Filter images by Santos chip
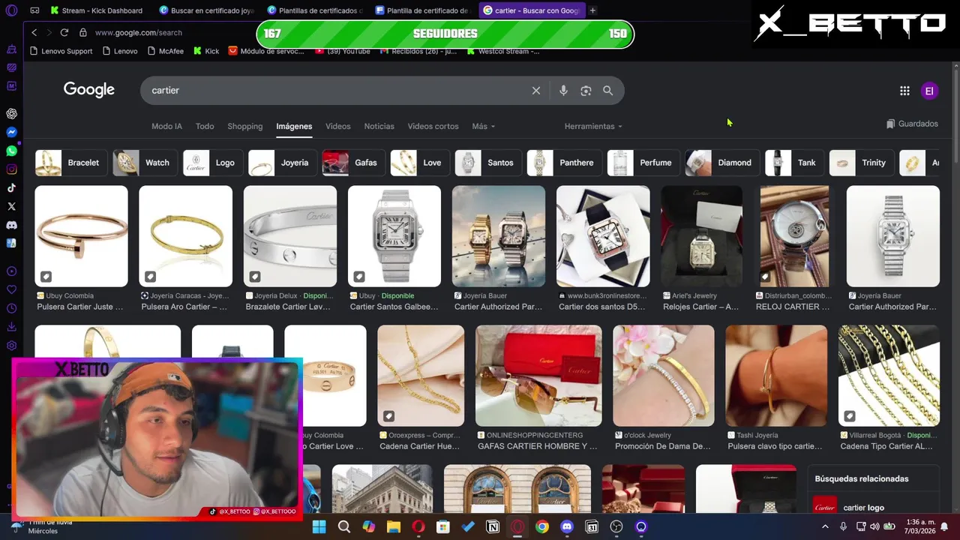 pyautogui.click(x=487, y=163)
